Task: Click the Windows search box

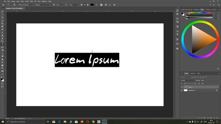Action: (x=25, y=122)
